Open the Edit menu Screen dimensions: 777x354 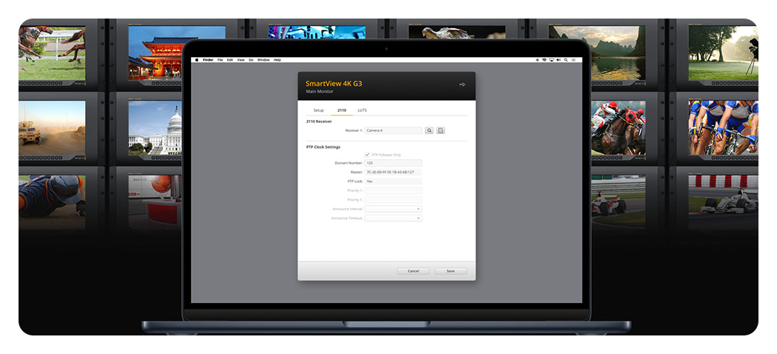coord(230,59)
